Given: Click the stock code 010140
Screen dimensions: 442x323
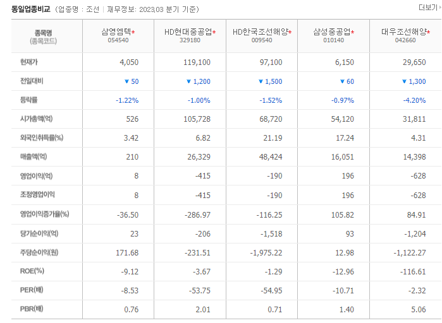Looking at the screenshot, I should click(x=334, y=40).
